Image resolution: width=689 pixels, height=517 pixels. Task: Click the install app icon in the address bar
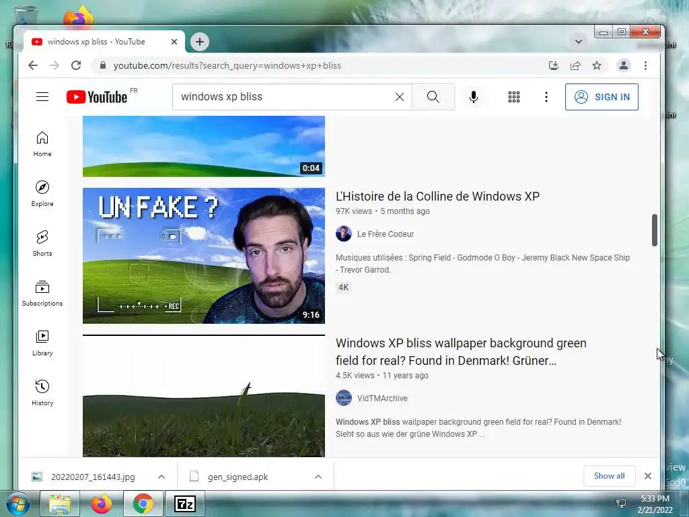coord(554,65)
